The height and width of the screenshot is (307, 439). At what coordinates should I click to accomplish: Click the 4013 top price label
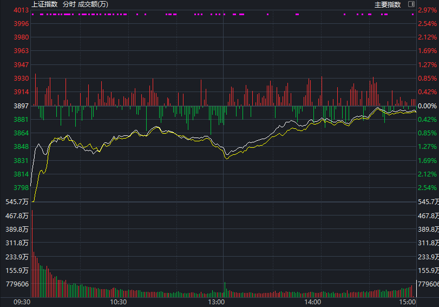[21, 10]
